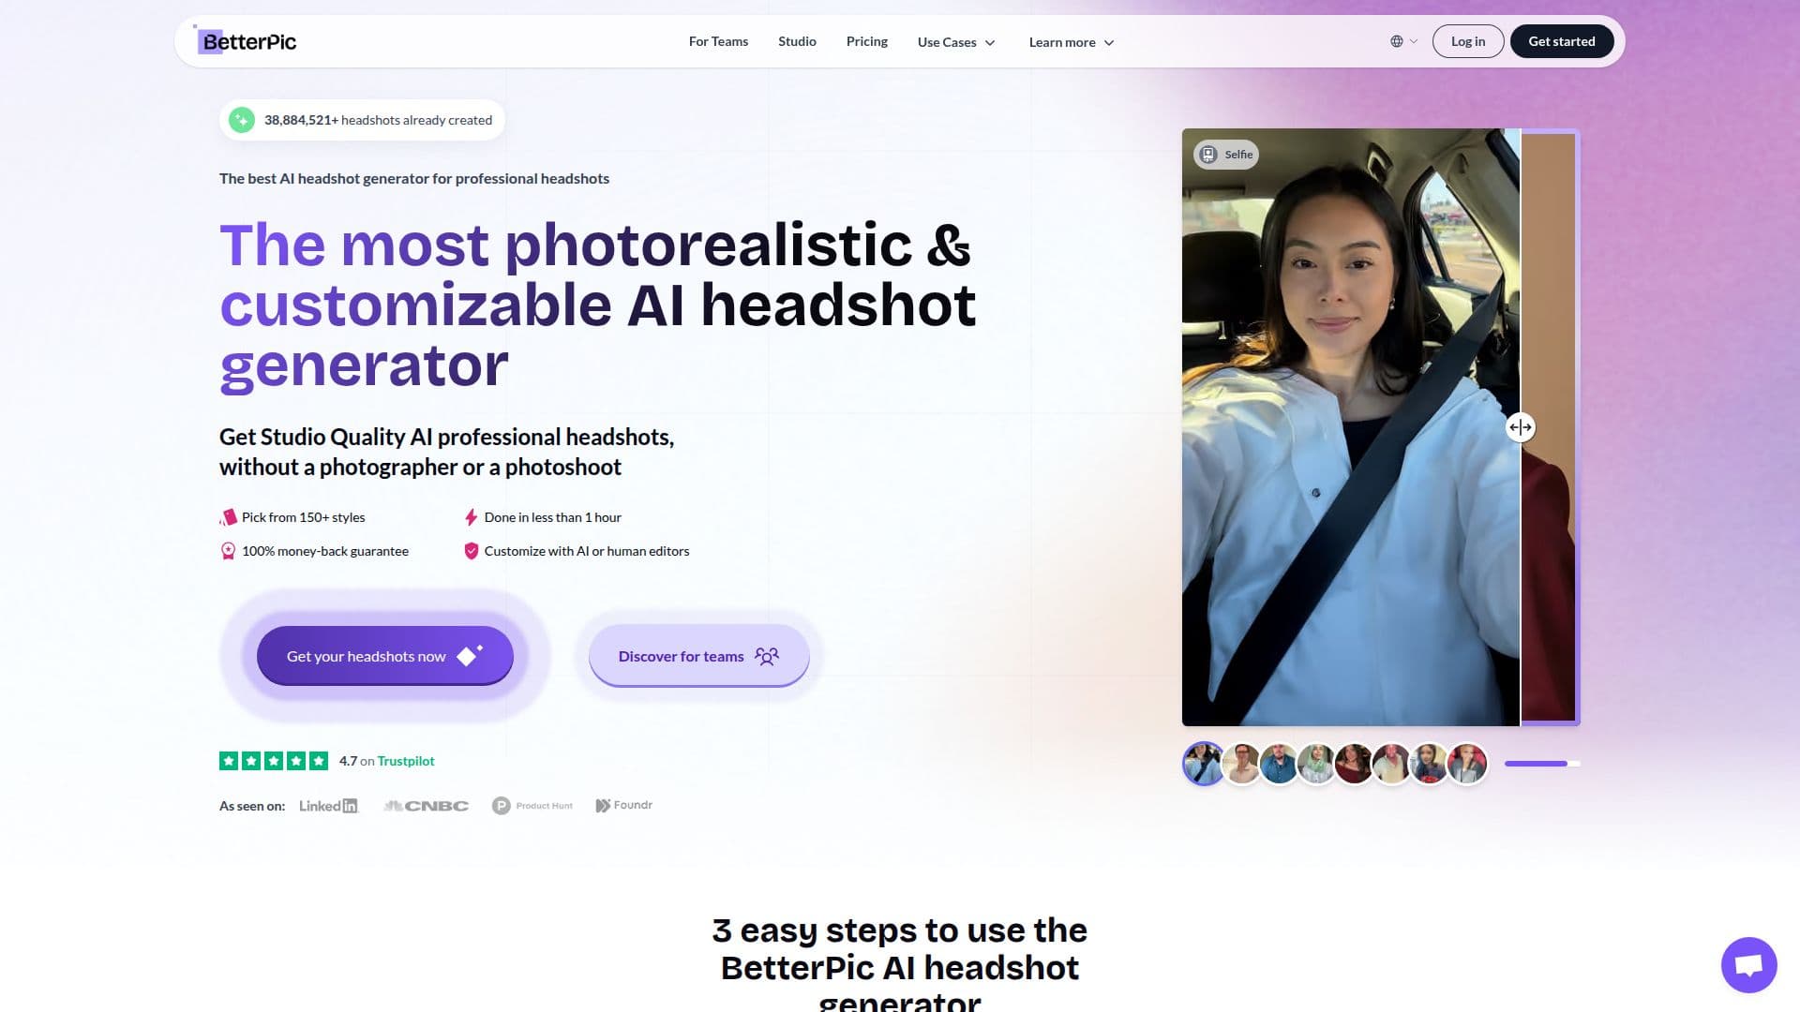
Task: Select the man with glasses thumbnail
Action: tap(1241, 764)
